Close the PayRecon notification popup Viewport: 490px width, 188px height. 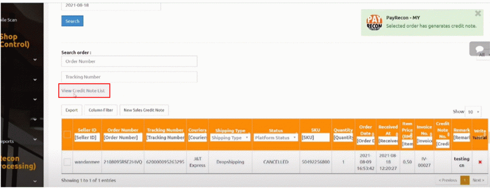click(x=478, y=13)
